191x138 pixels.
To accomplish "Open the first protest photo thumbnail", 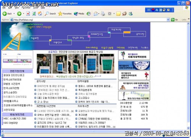I will pos(44,64).
